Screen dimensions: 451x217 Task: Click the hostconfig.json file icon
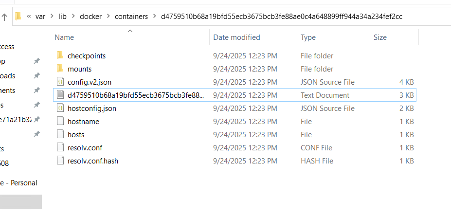click(x=60, y=108)
